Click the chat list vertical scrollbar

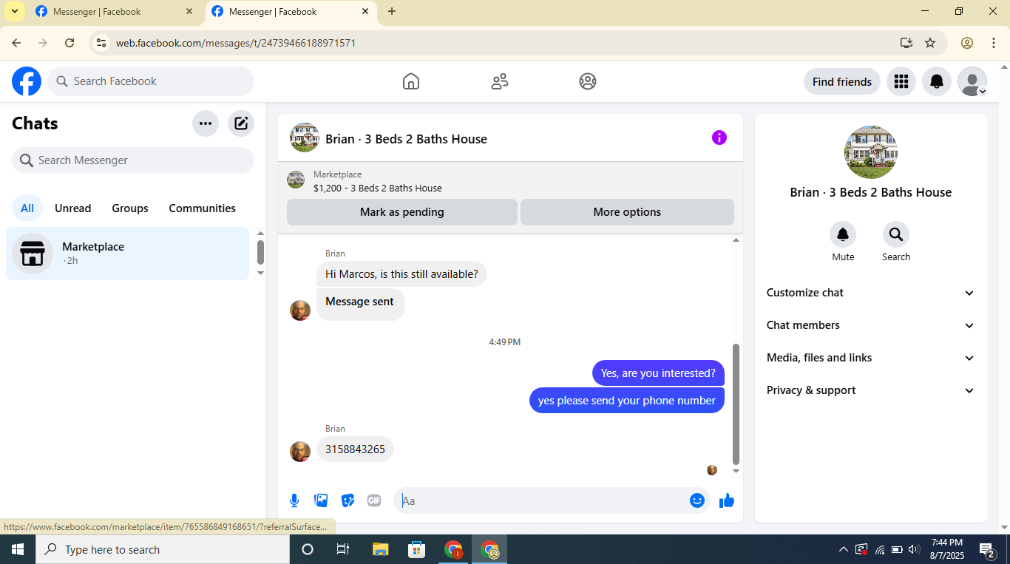click(x=260, y=252)
